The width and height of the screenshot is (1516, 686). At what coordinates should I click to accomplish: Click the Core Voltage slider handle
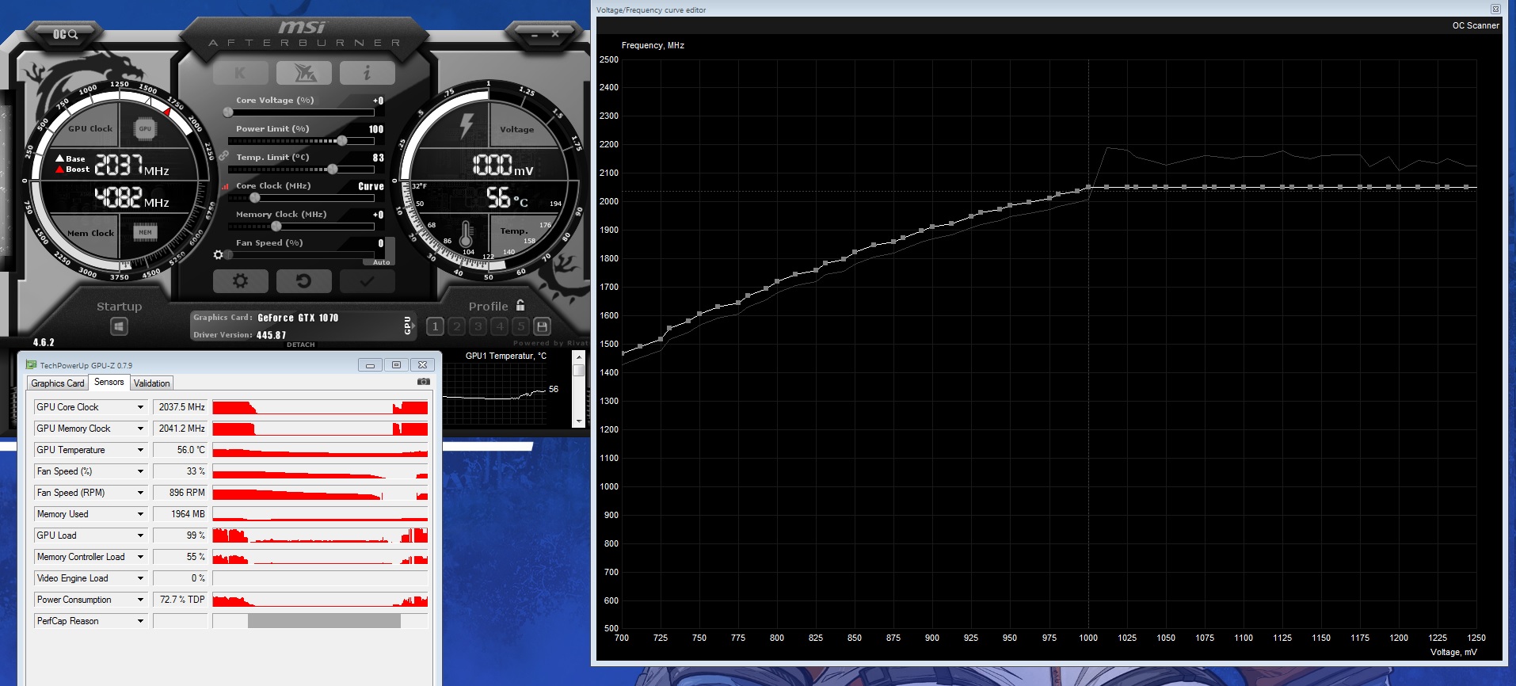click(228, 112)
